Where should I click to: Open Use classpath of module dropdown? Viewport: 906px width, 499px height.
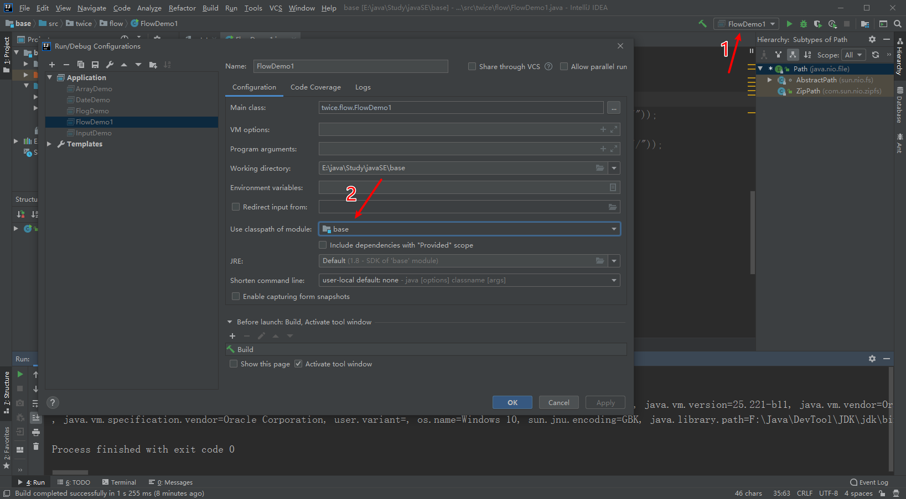click(469, 229)
